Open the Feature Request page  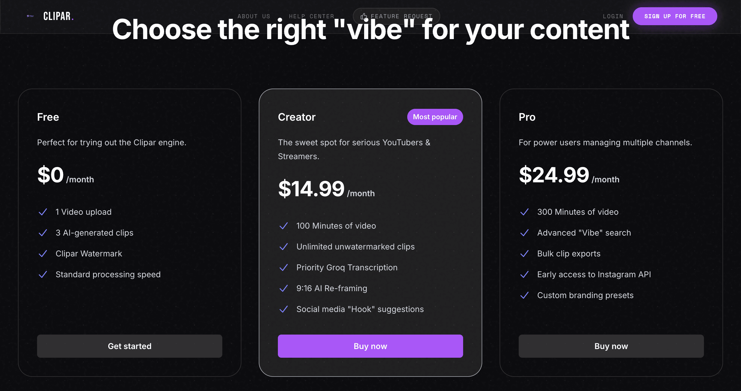click(x=401, y=16)
